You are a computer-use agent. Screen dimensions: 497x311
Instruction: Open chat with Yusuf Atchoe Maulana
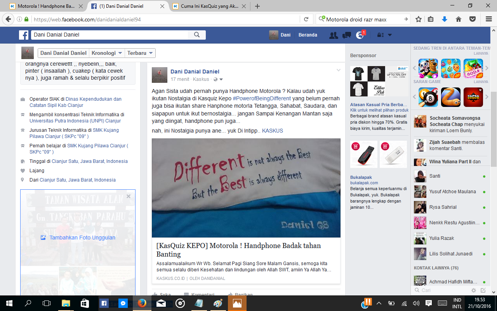(x=450, y=192)
